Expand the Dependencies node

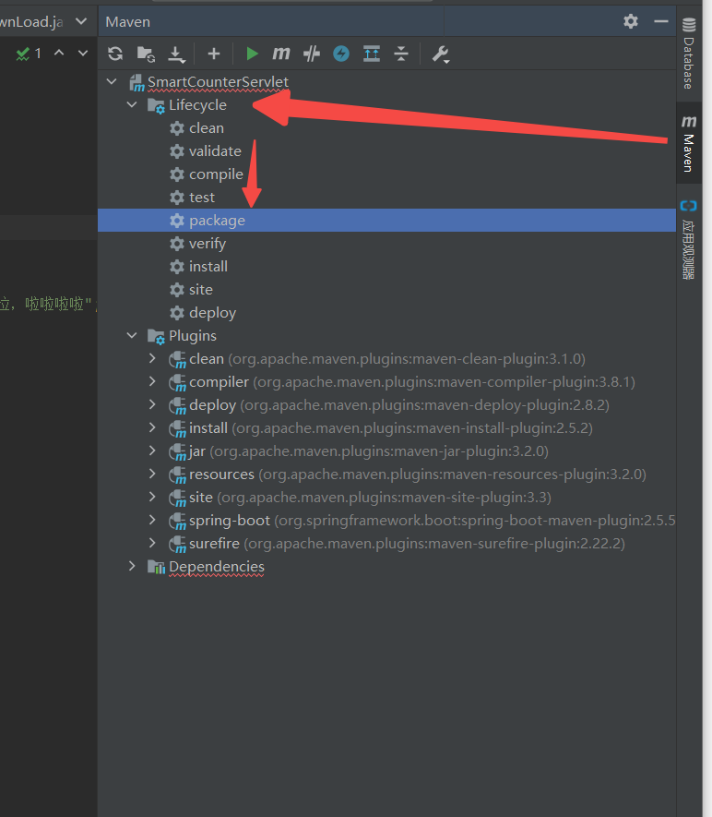132,567
